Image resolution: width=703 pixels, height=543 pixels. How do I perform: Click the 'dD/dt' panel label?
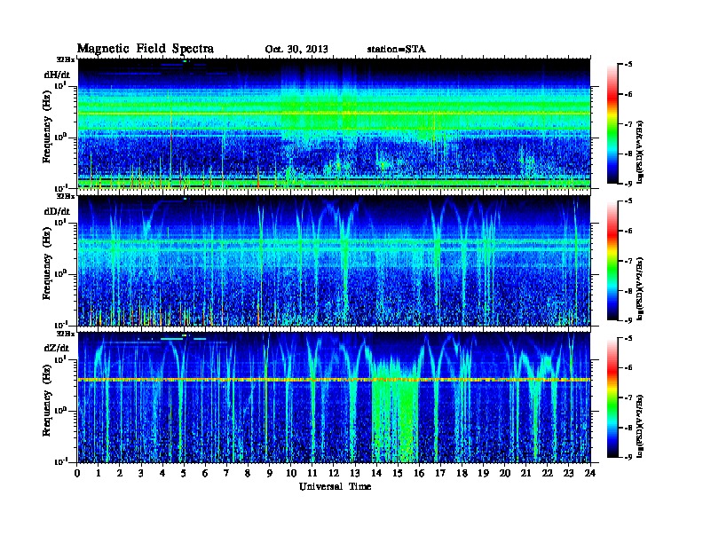57,211
